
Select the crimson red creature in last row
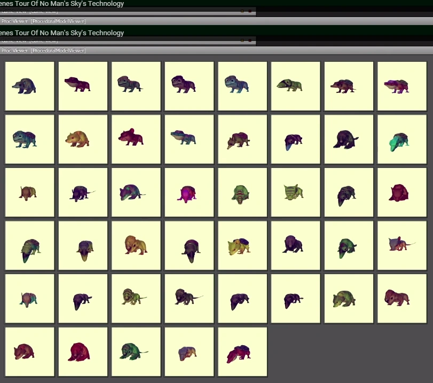click(x=83, y=352)
